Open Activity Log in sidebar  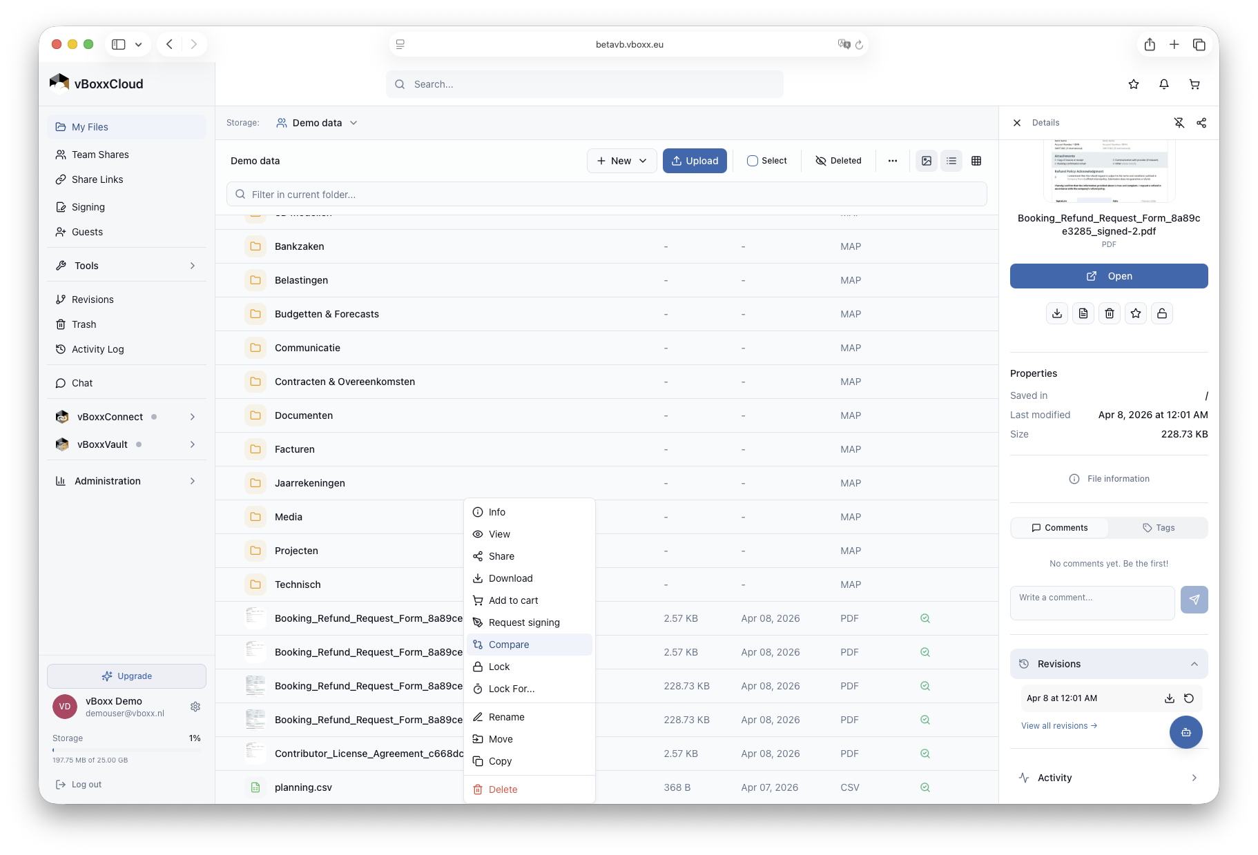[126, 349]
